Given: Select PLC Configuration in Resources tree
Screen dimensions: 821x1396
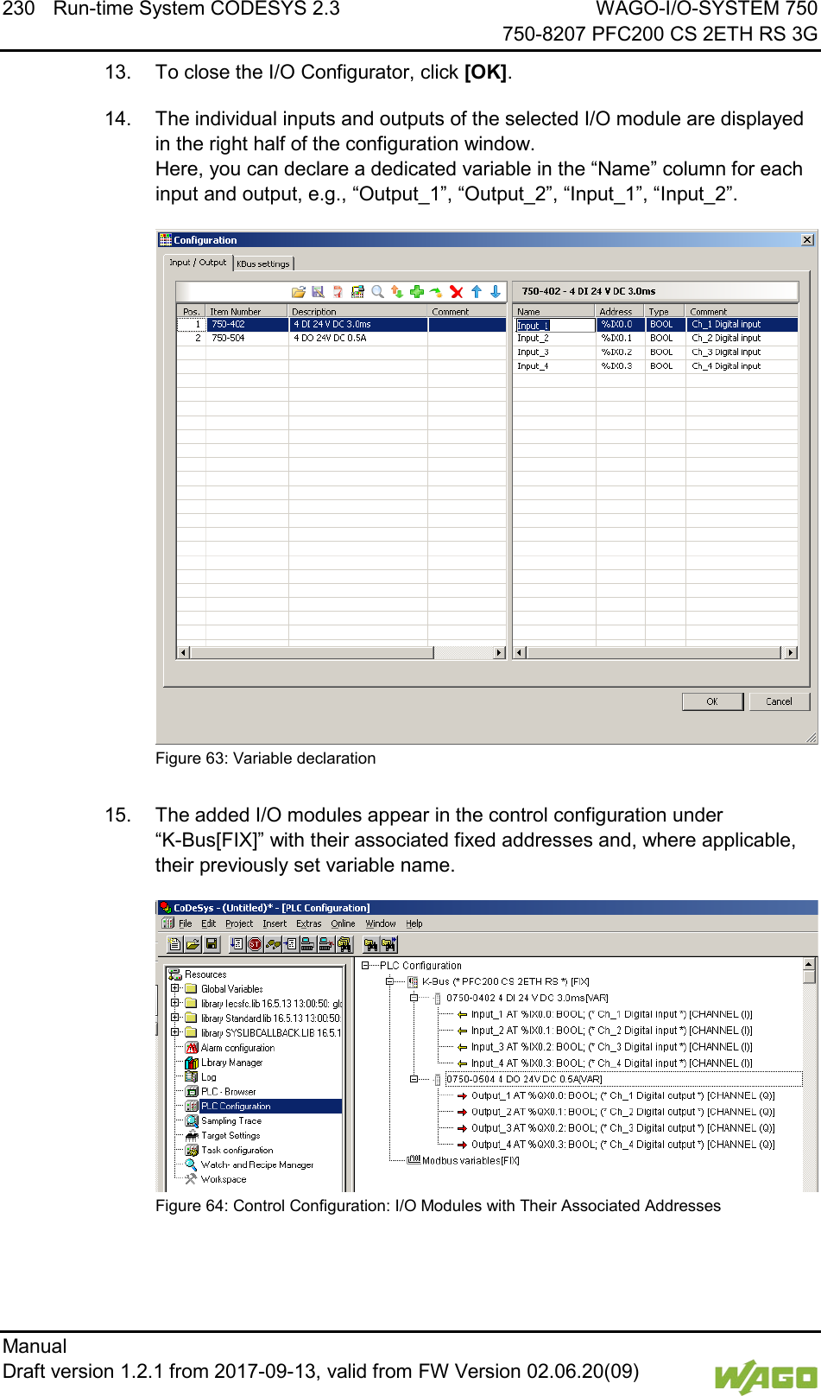Looking at the screenshot, I should 236,1106.
